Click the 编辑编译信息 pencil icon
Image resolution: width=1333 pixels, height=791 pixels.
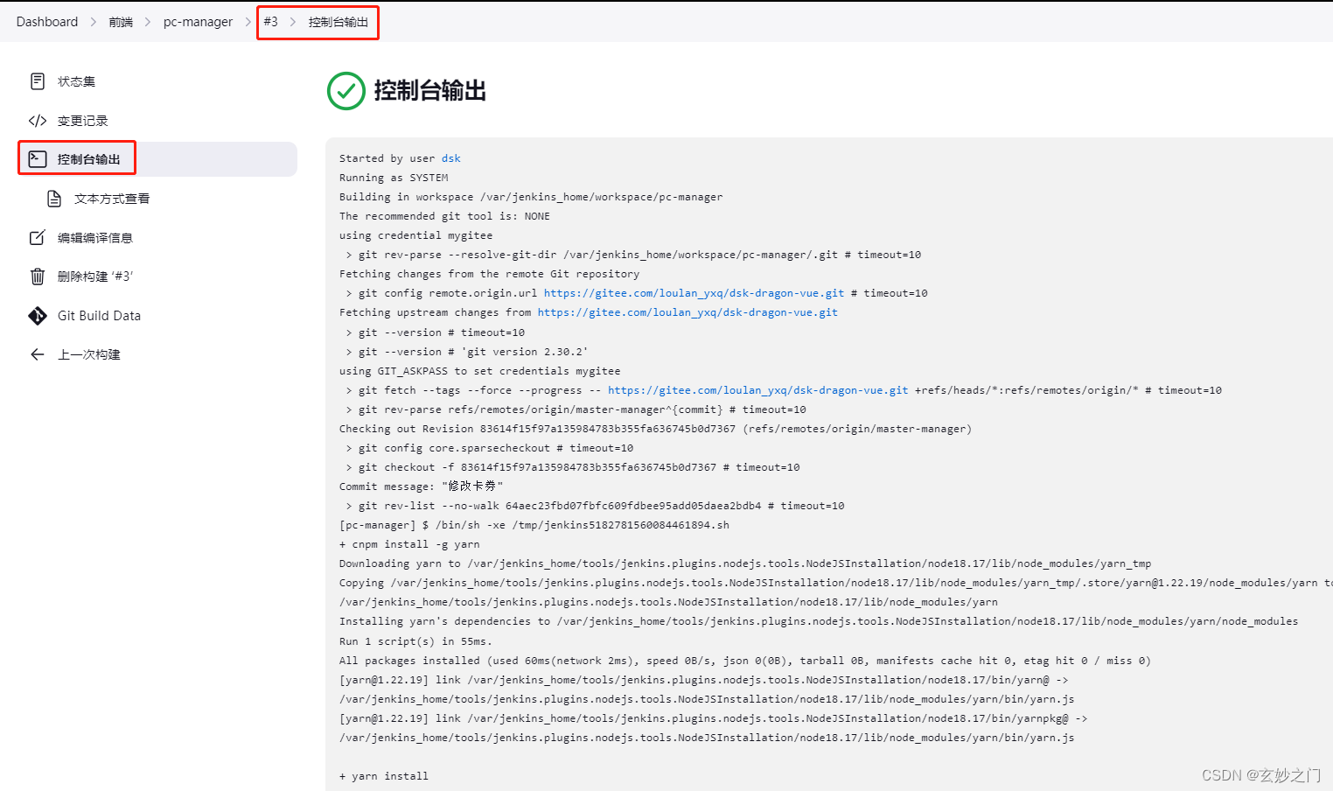38,237
